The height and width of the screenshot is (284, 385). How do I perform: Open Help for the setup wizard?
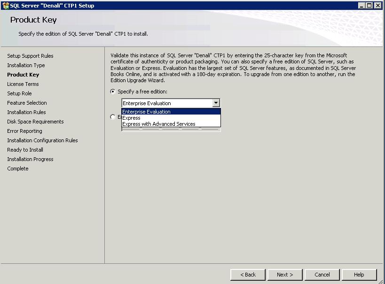pos(359,275)
